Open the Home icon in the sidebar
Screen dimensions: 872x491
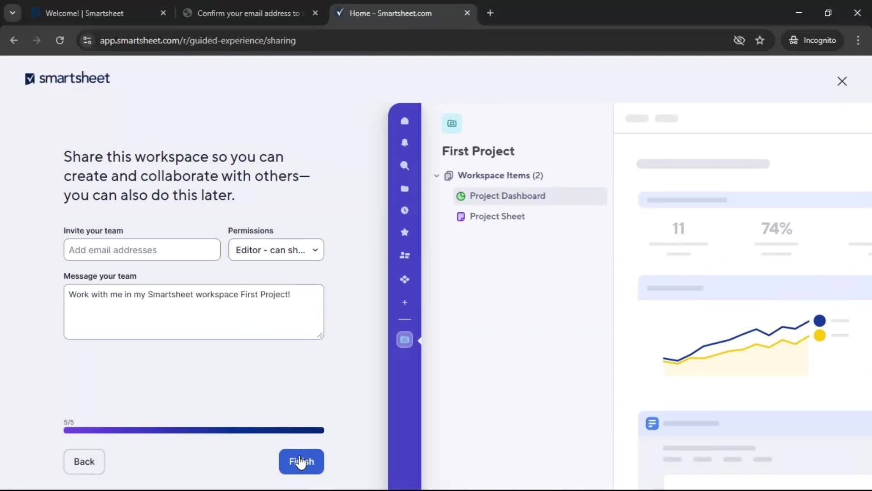coord(405,120)
